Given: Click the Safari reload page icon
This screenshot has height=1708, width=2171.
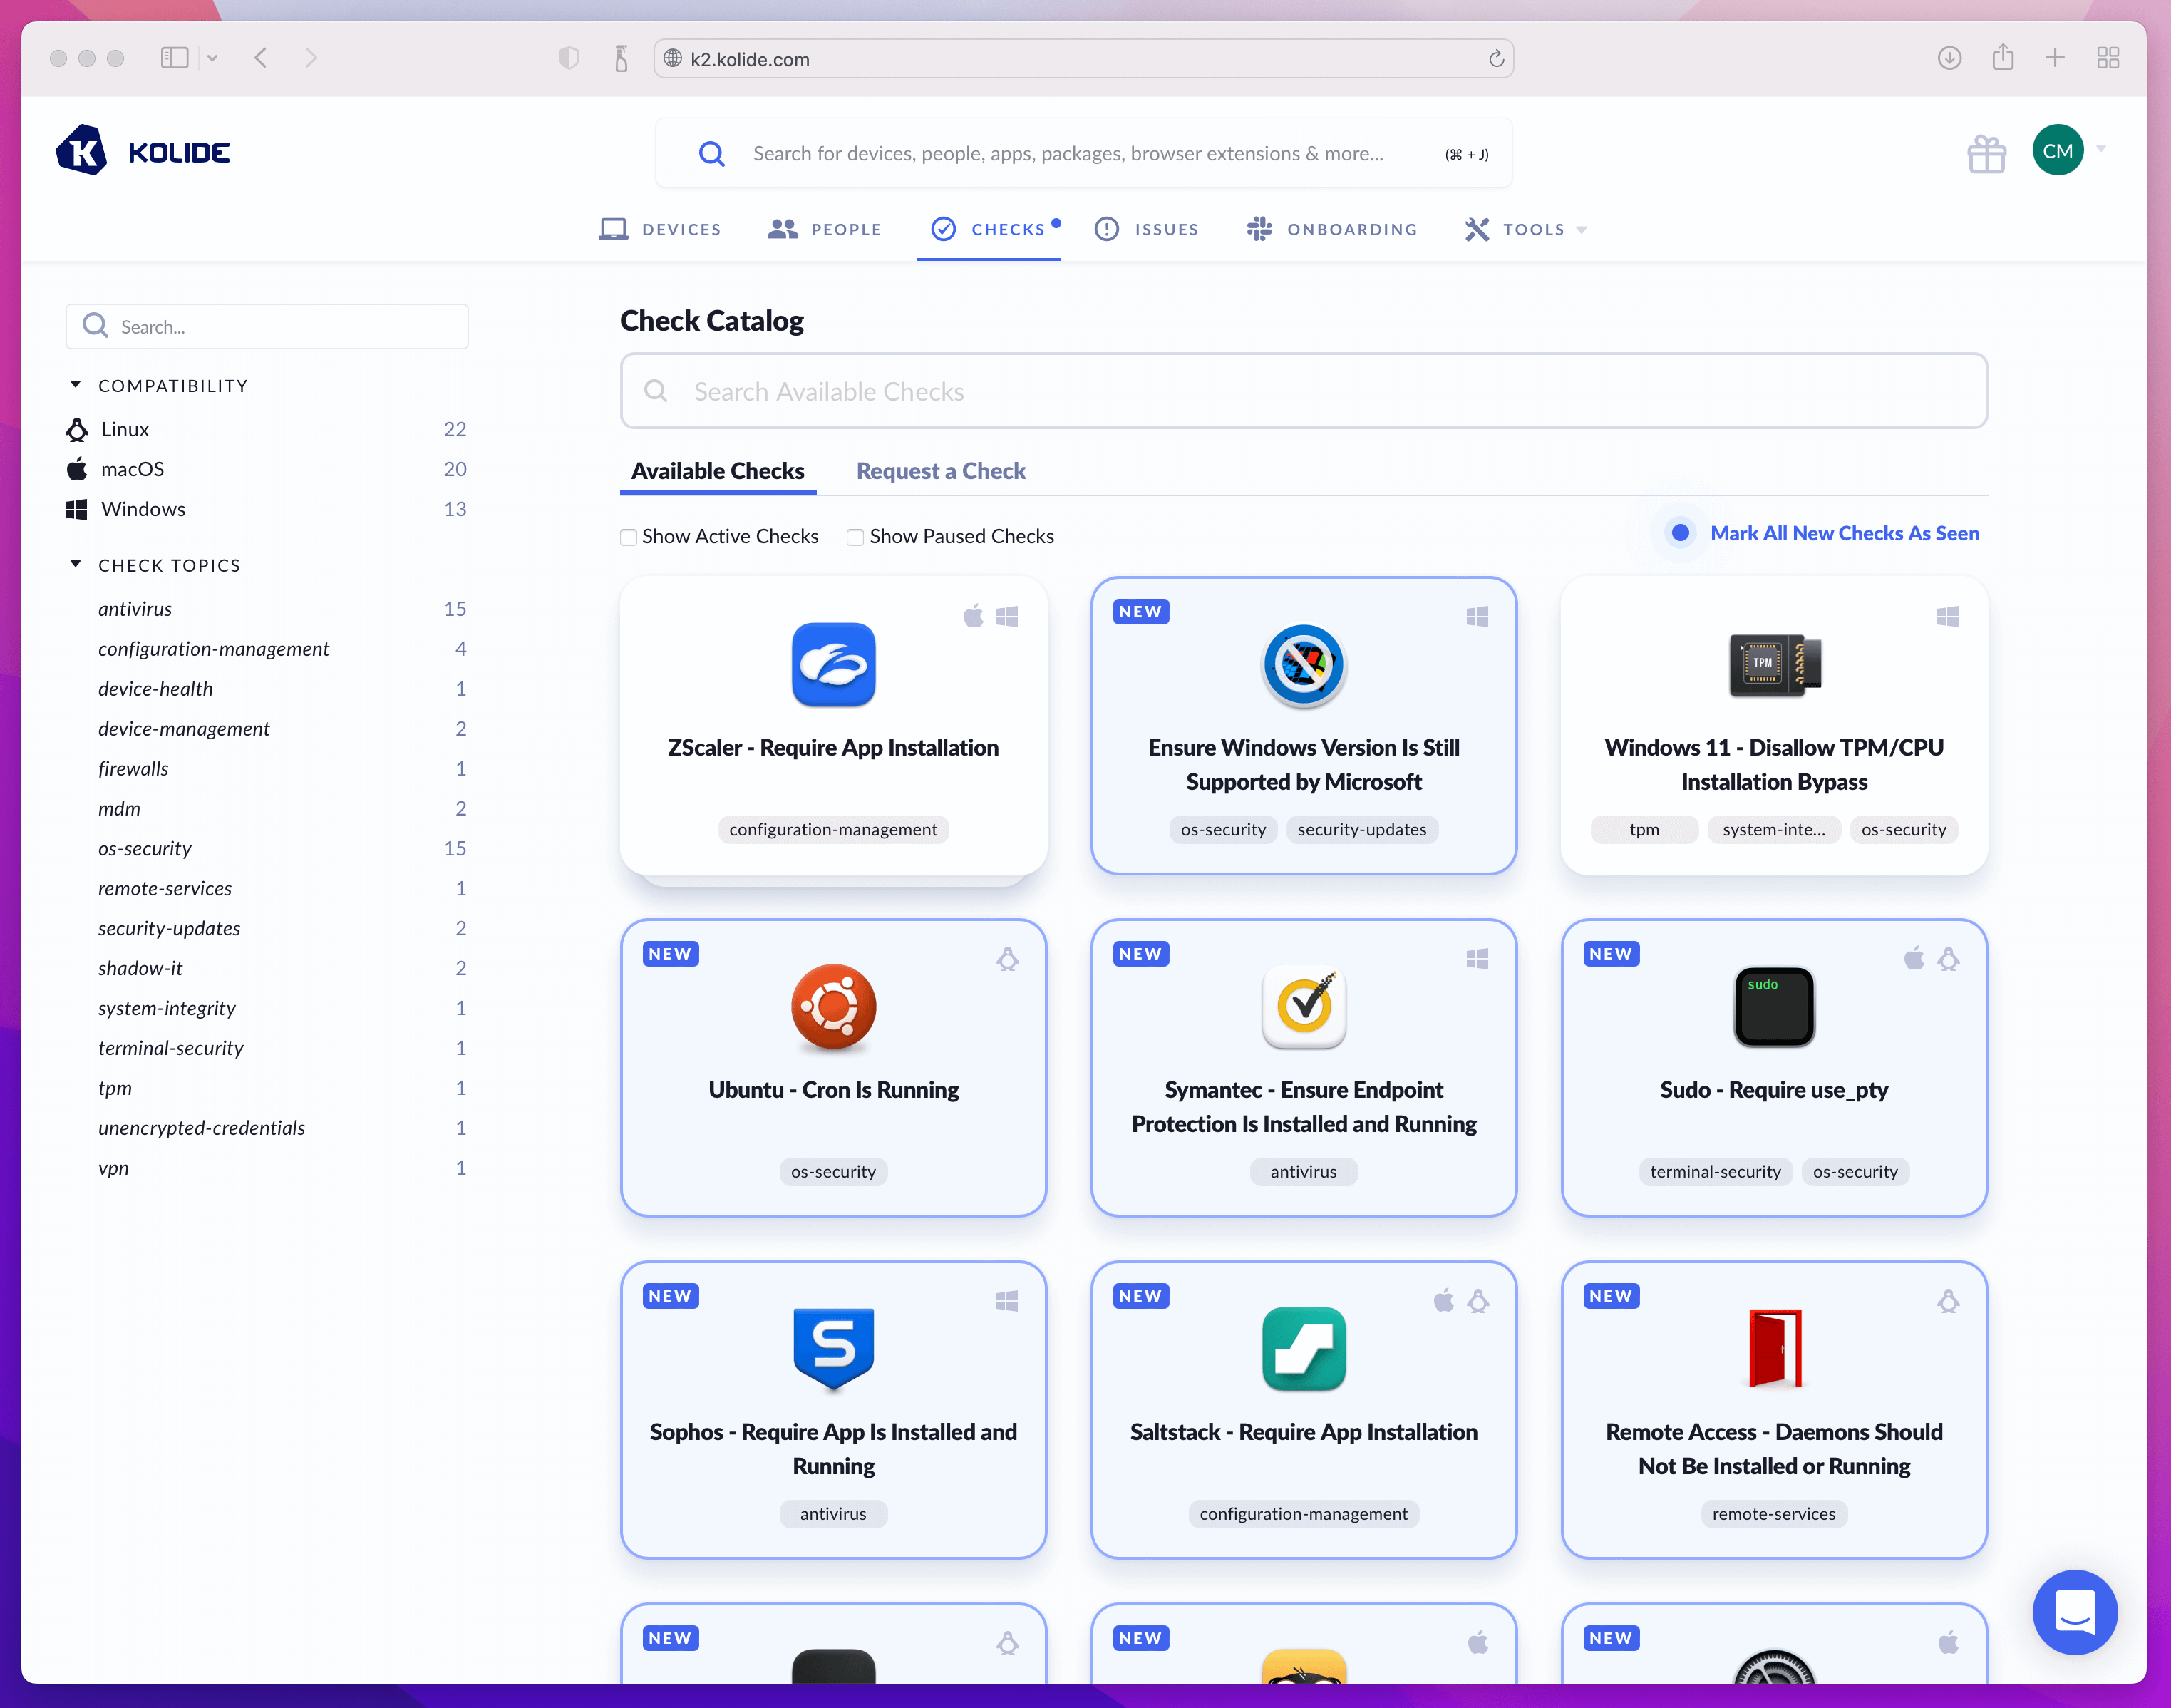Looking at the screenshot, I should coord(1496,59).
